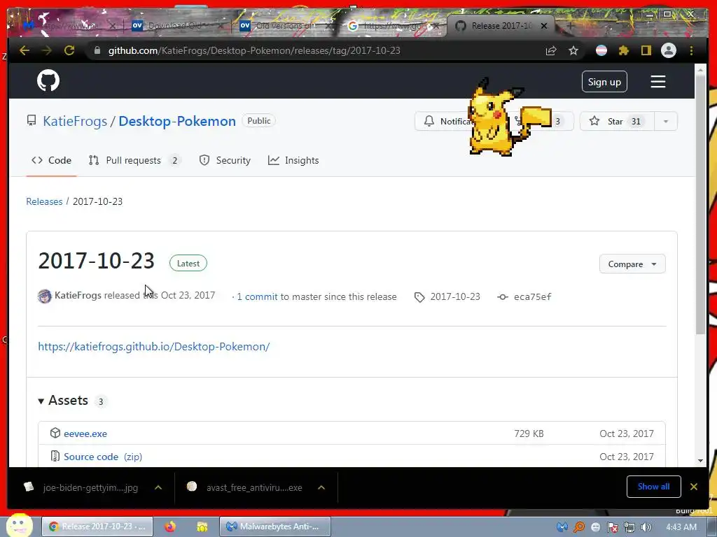Open the Pull requests tab
Image resolution: width=717 pixels, height=537 pixels.
tap(134, 160)
